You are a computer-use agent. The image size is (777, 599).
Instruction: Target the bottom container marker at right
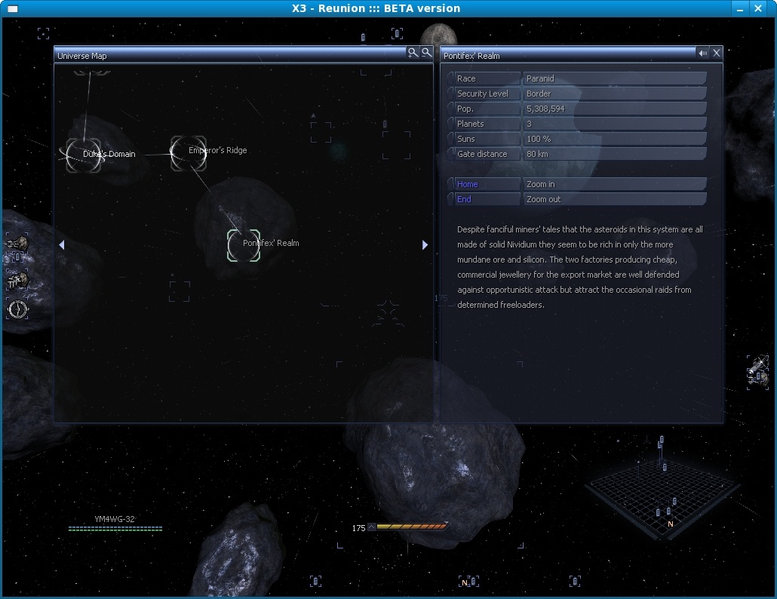tap(575, 581)
